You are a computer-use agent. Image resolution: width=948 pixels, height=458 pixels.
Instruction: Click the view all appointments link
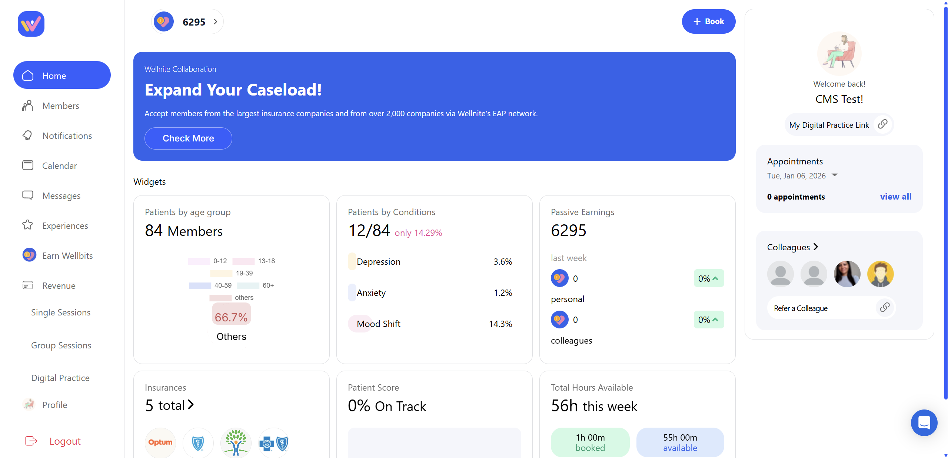895,197
